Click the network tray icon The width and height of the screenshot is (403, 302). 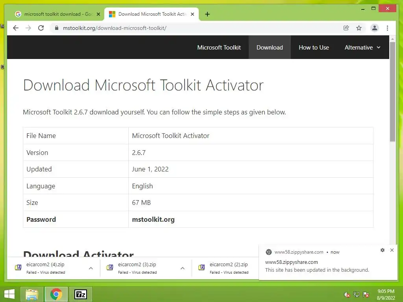(x=357, y=295)
